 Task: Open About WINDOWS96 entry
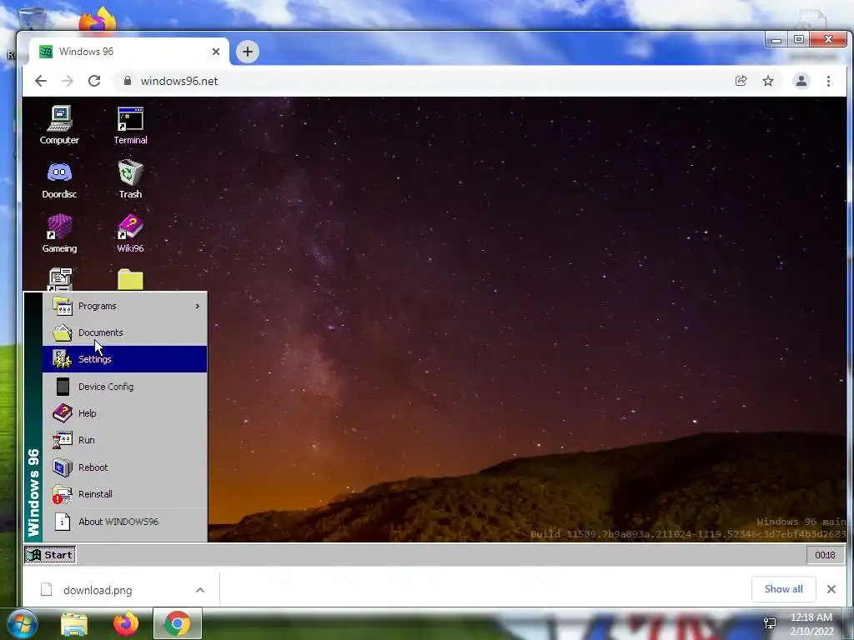pyautogui.click(x=125, y=522)
